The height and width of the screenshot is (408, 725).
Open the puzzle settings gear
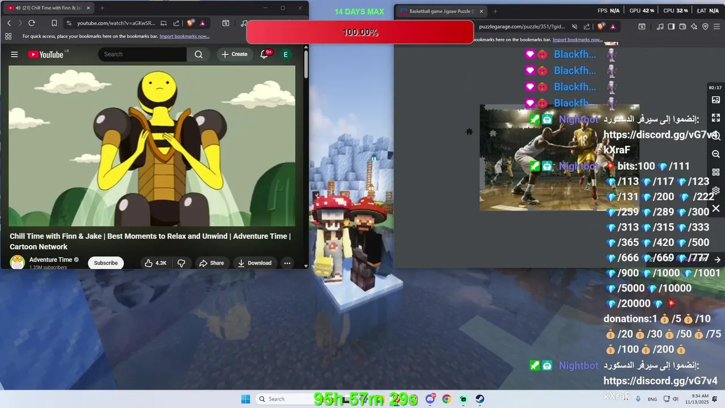[716, 190]
